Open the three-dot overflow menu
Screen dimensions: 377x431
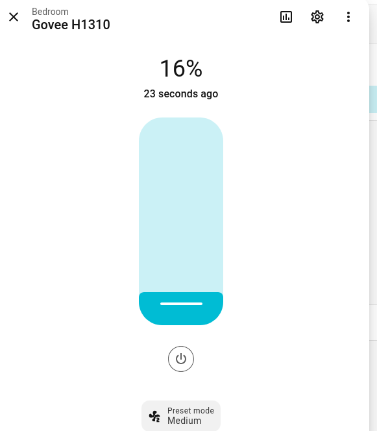348,17
